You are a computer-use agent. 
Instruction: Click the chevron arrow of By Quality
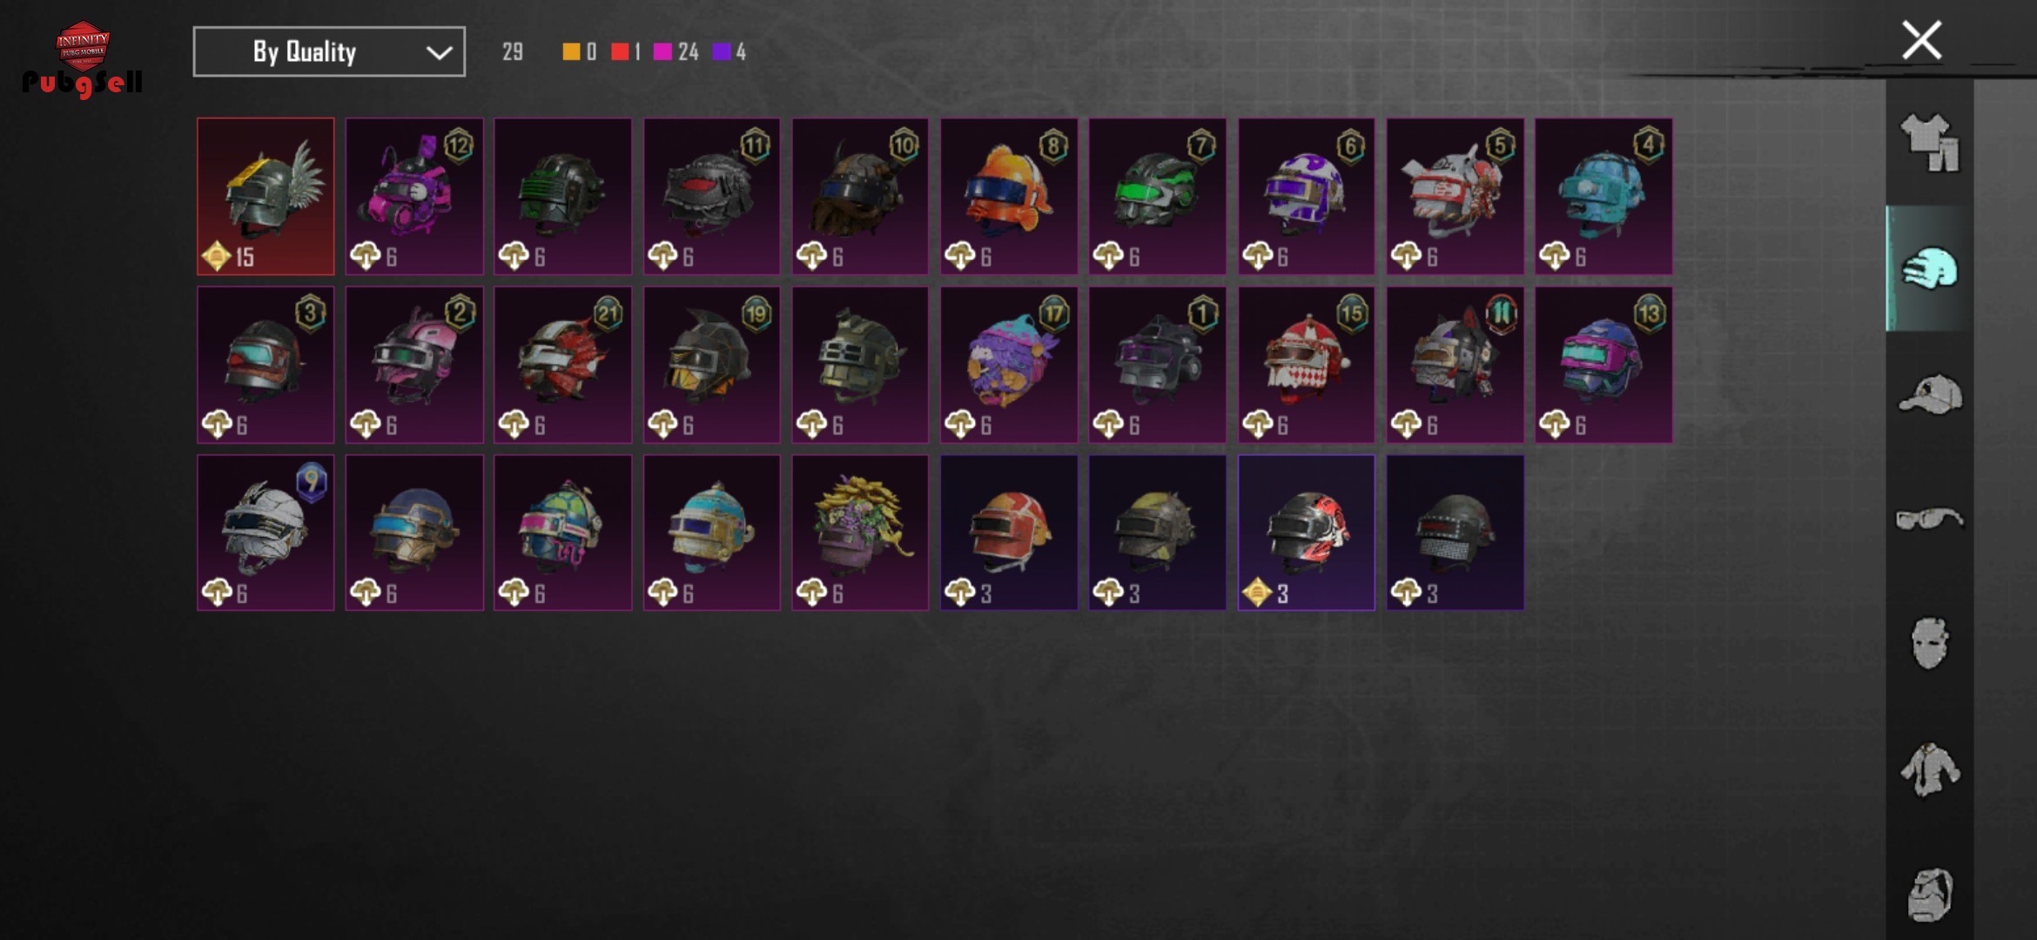pyautogui.click(x=439, y=53)
